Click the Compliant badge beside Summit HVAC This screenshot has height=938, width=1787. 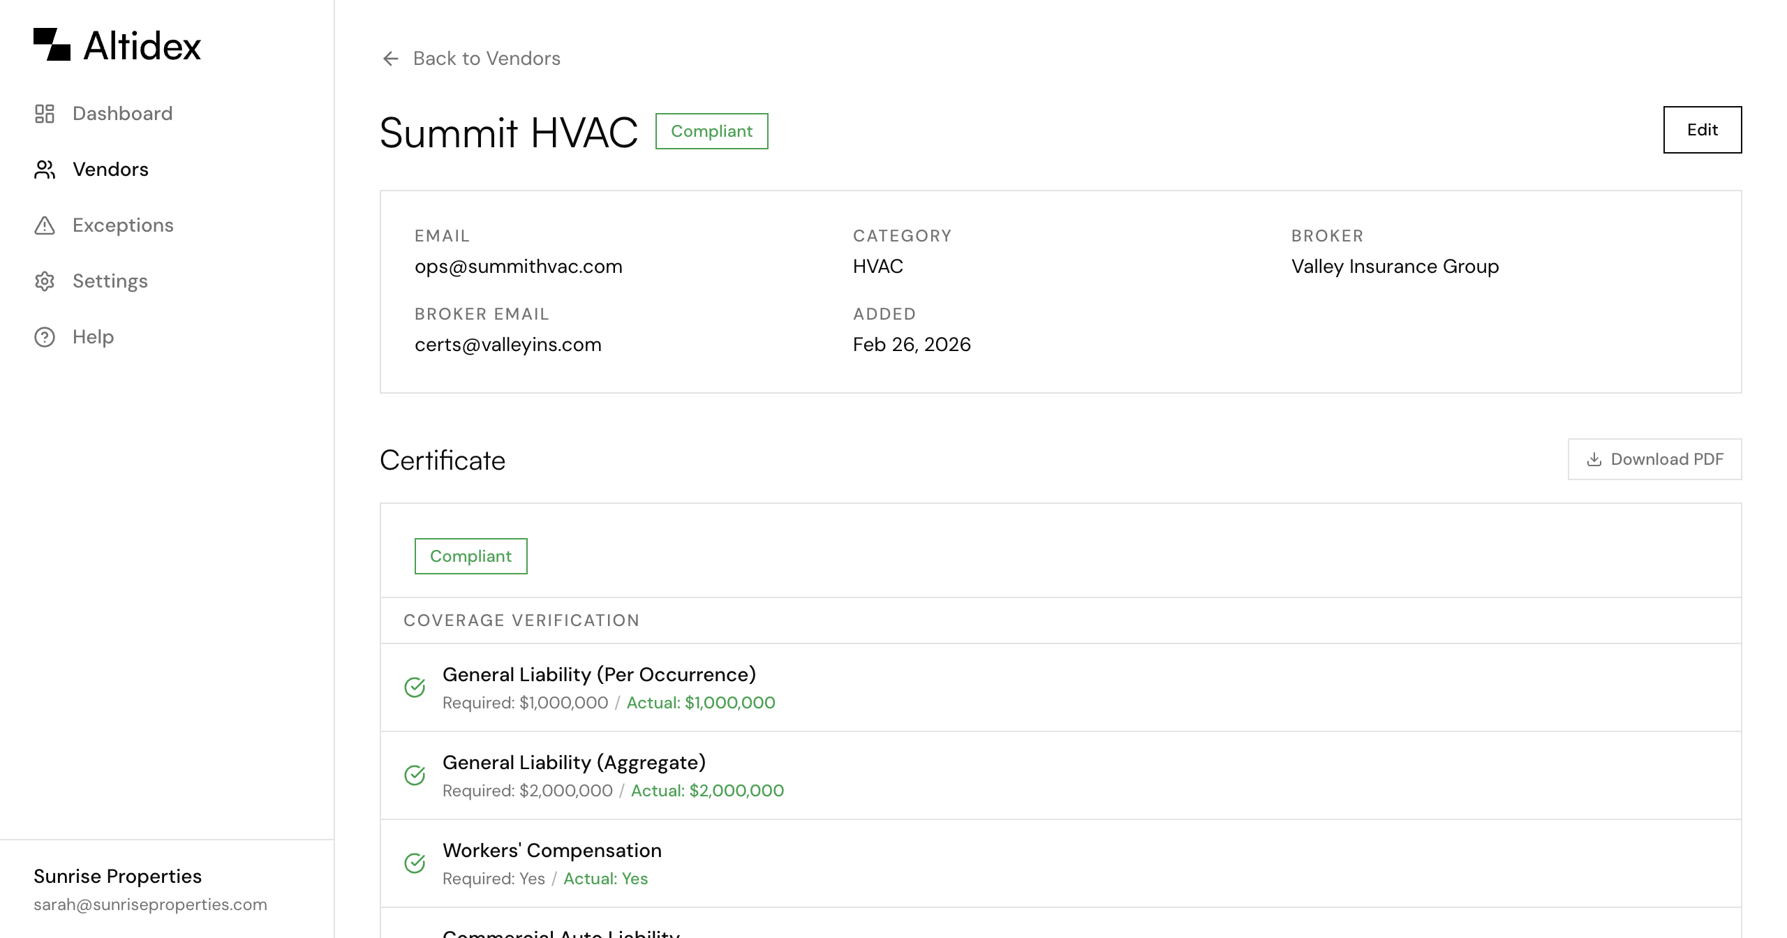coord(711,131)
